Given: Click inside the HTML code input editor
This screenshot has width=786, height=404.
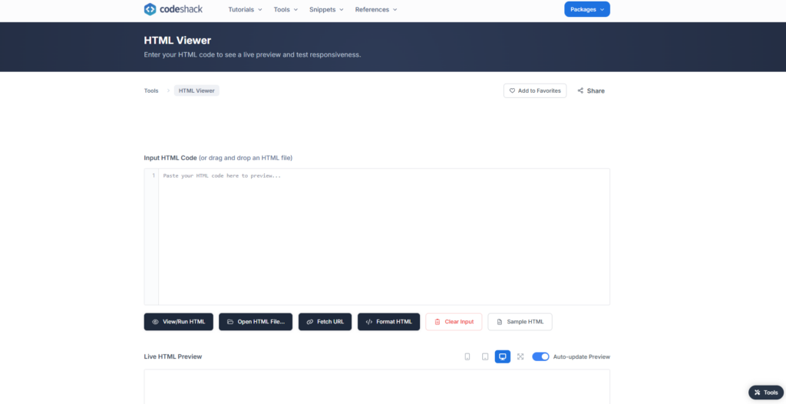Looking at the screenshot, I should [384, 237].
